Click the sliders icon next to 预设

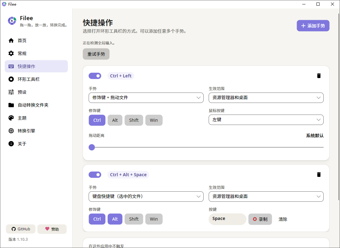coord(11,92)
